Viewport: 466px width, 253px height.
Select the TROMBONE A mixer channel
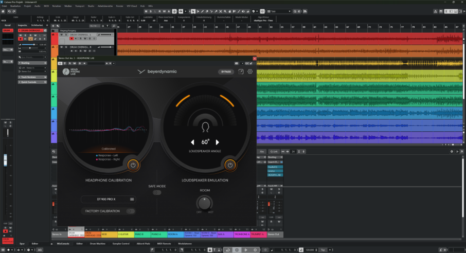(242, 234)
